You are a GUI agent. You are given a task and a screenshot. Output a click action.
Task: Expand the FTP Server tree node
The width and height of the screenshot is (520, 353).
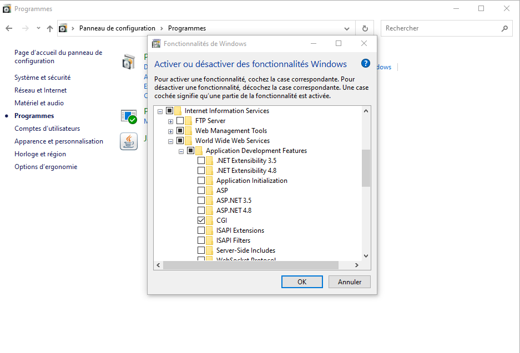170,121
